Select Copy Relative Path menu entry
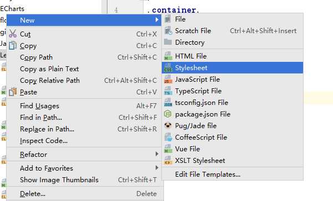 click(84, 81)
